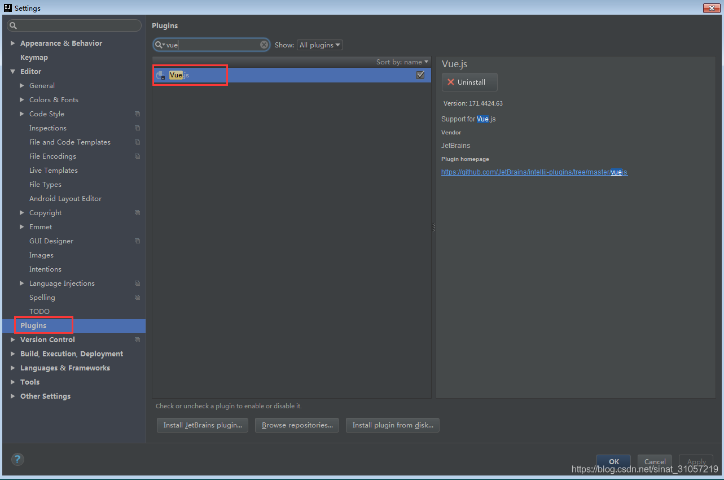Click the Cancel button
The image size is (724, 480).
click(655, 461)
